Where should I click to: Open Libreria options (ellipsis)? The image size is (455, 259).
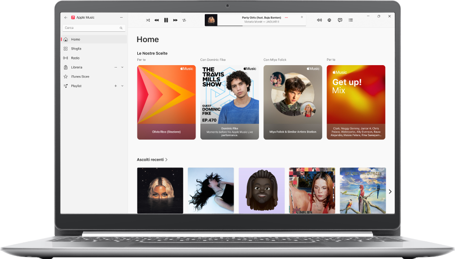115,67
